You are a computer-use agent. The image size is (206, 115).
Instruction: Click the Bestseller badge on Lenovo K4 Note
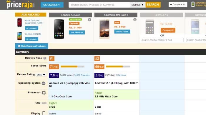tap(74, 23)
